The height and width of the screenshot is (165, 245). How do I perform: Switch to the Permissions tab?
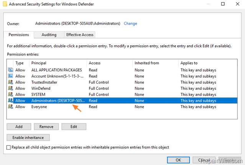[x=19, y=35]
